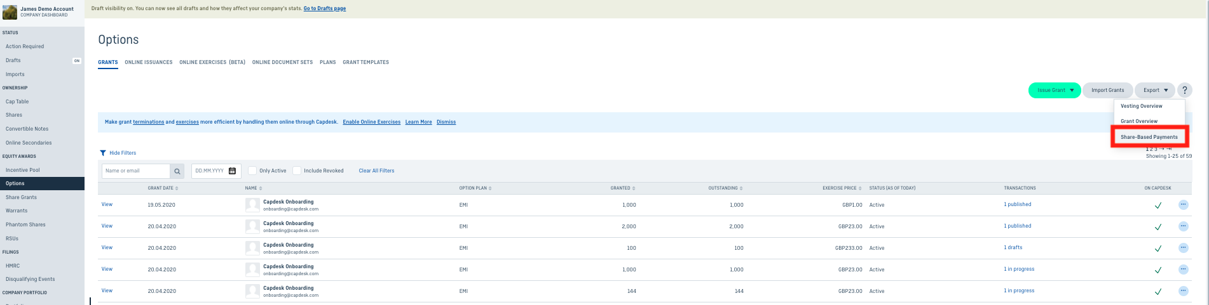This screenshot has height=305, width=1209.
Task: Open the calendar date picker icon
Action: 232,171
